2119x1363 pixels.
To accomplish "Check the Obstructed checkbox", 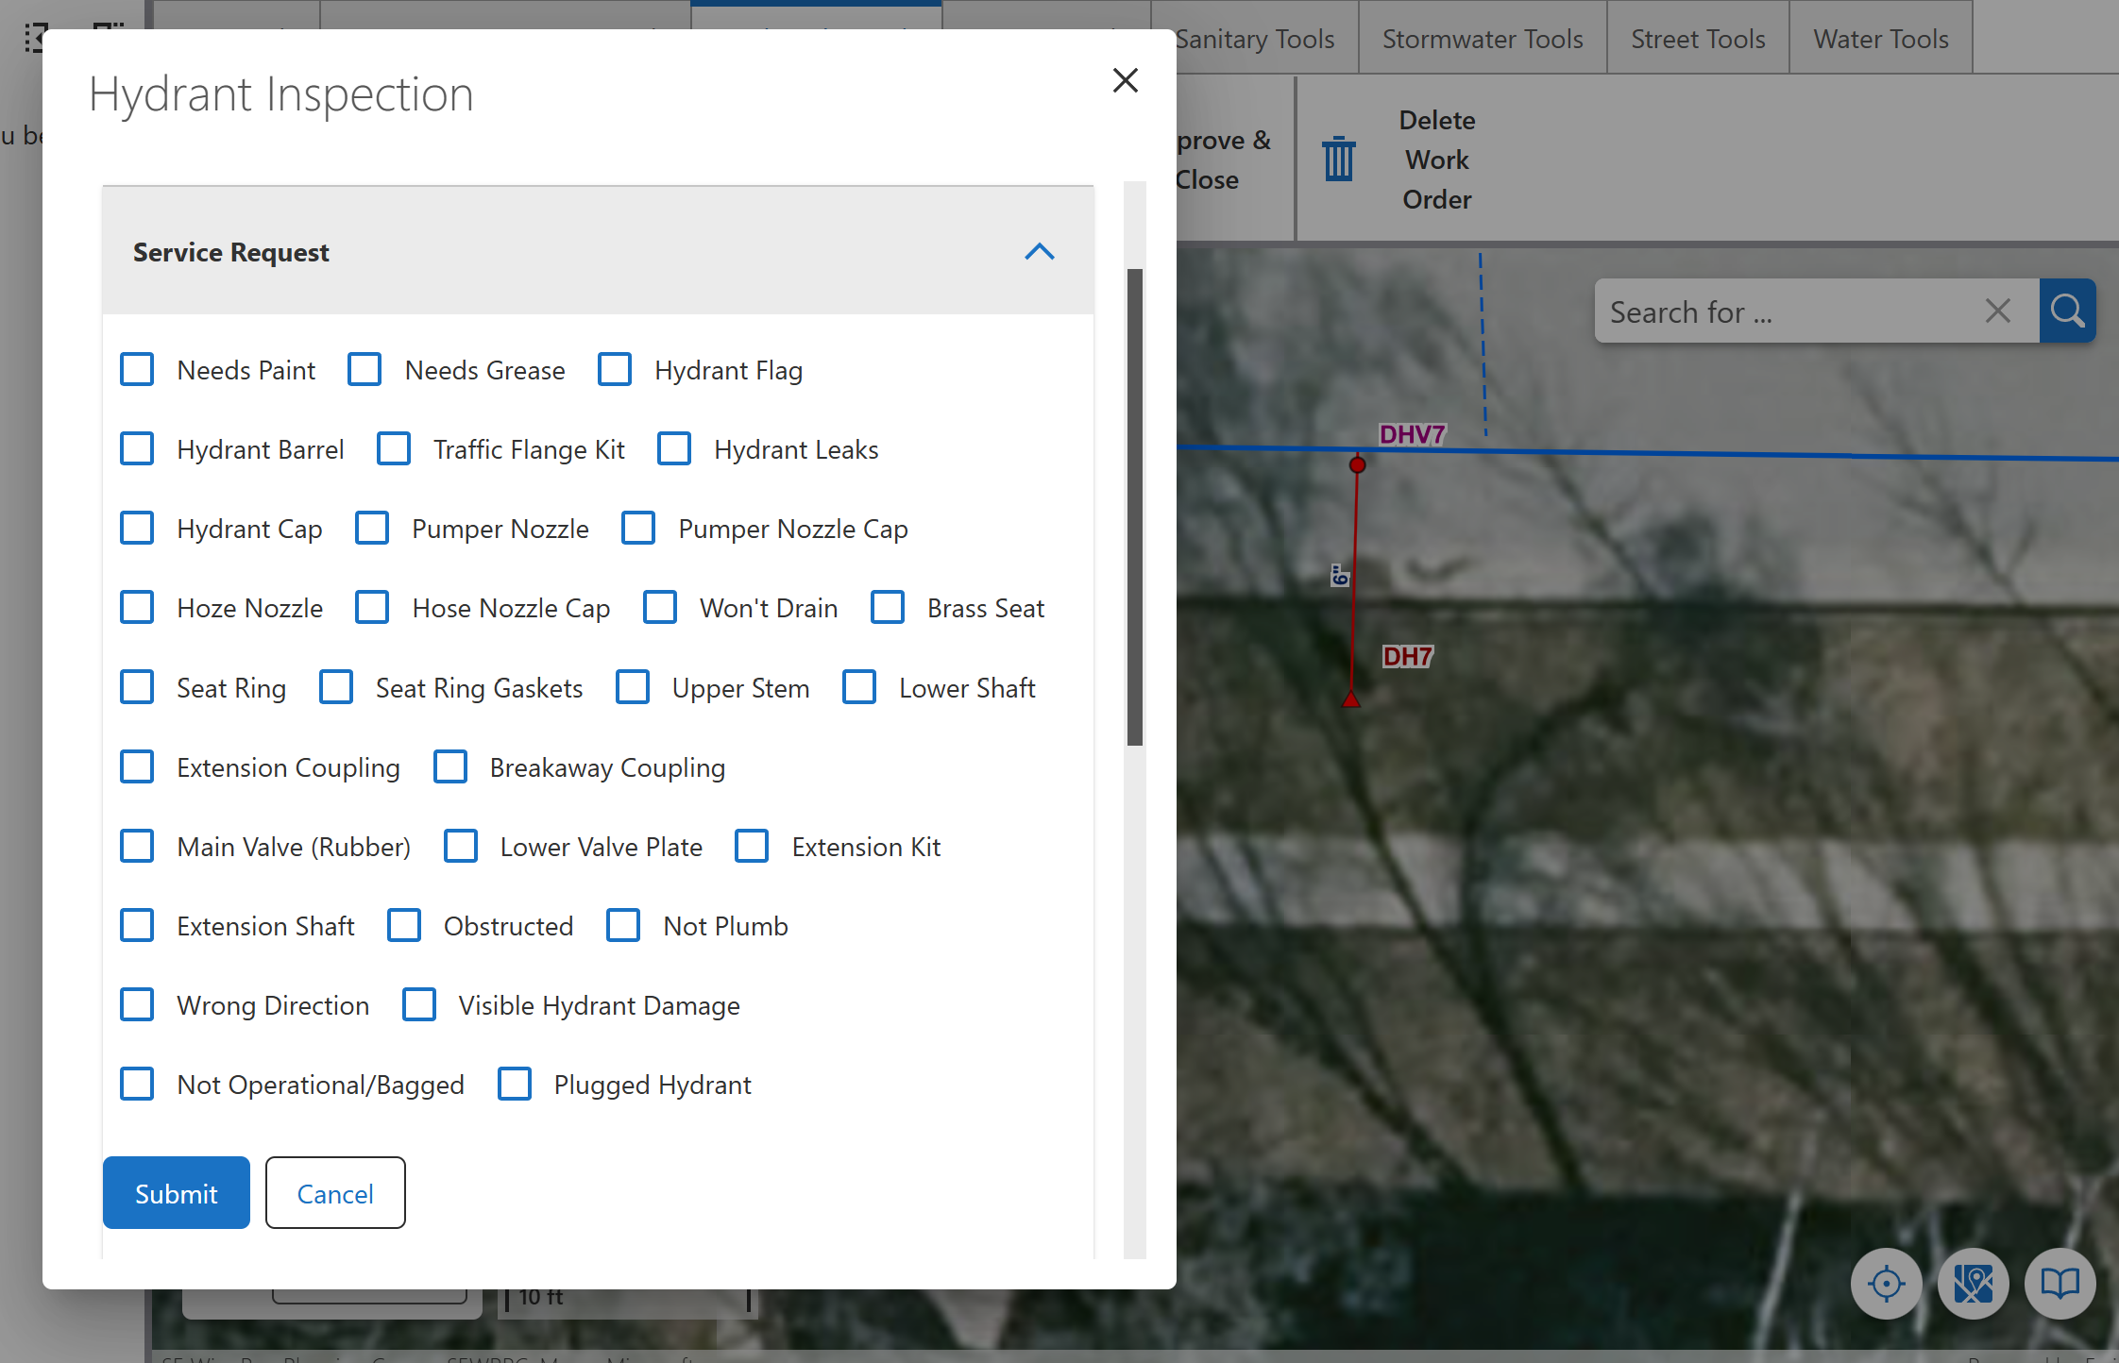I will [x=404, y=925].
